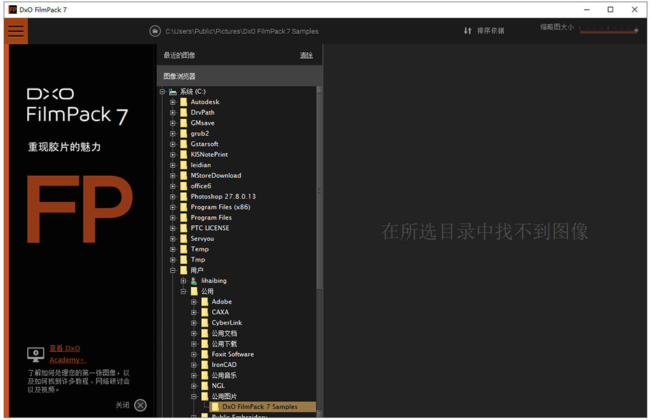This screenshot has height=420, width=651.
Task: Click the 系统 (C:) drive icon
Action: [x=173, y=91]
